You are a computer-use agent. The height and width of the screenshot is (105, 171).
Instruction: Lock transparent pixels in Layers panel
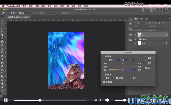pos(139,30)
